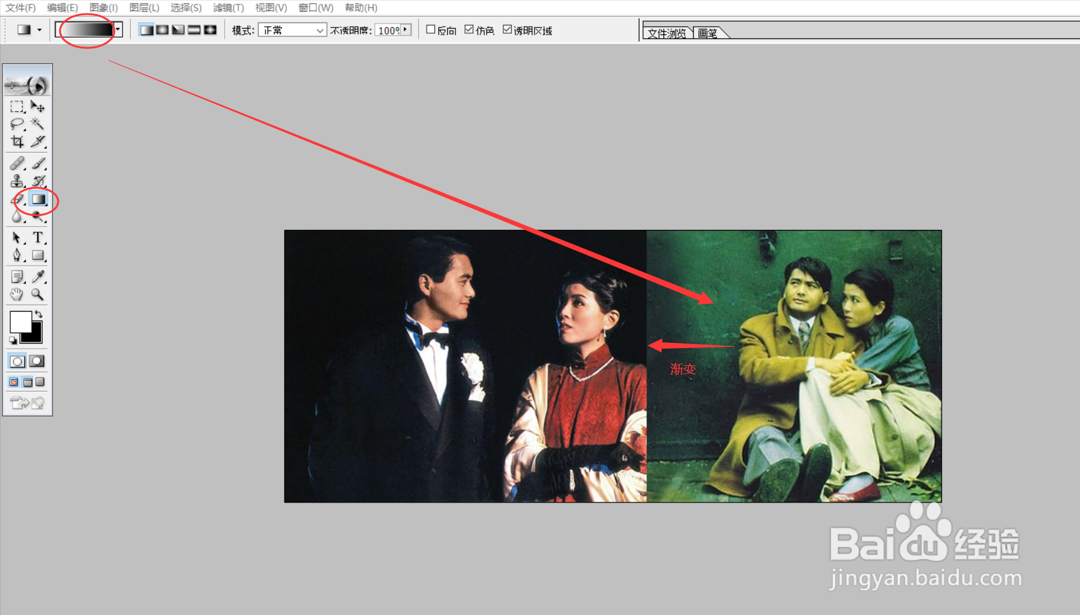The image size is (1080, 615).
Task: Select the Rectangular Marquee tool
Action: coord(17,107)
